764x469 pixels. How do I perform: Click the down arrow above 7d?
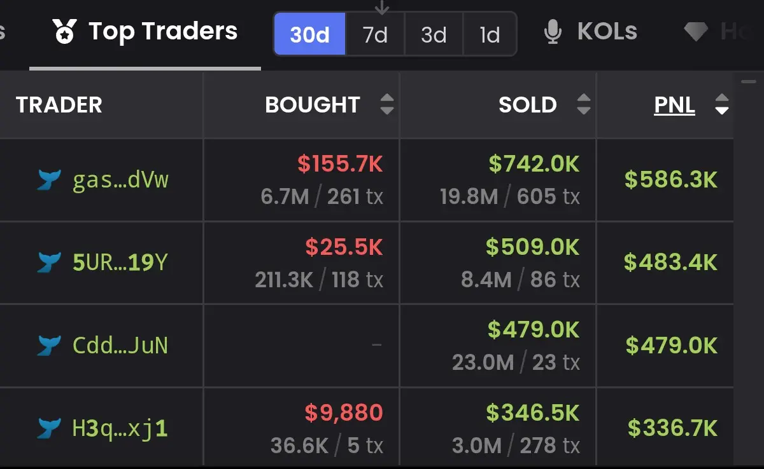pyautogui.click(x=381, y=7)
